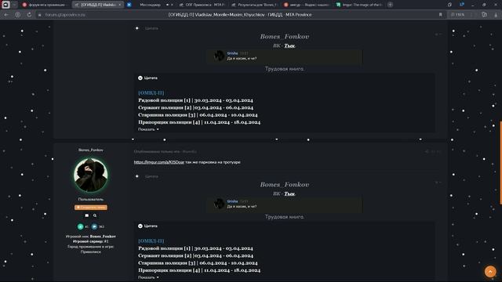
Task: Open the downloads icon in the toolbar
Action: point(497,15)
